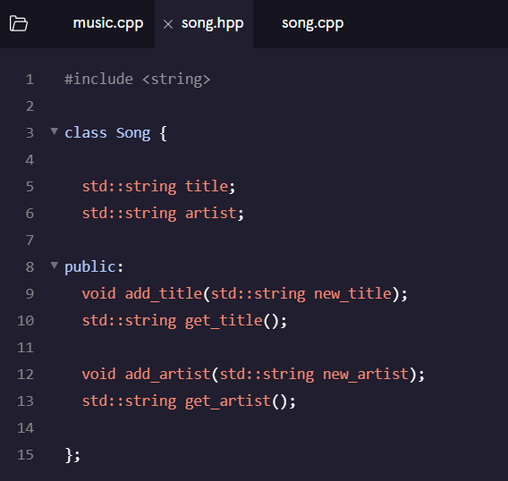
Task: Click the #include <string> line
Action: (138, 80)
